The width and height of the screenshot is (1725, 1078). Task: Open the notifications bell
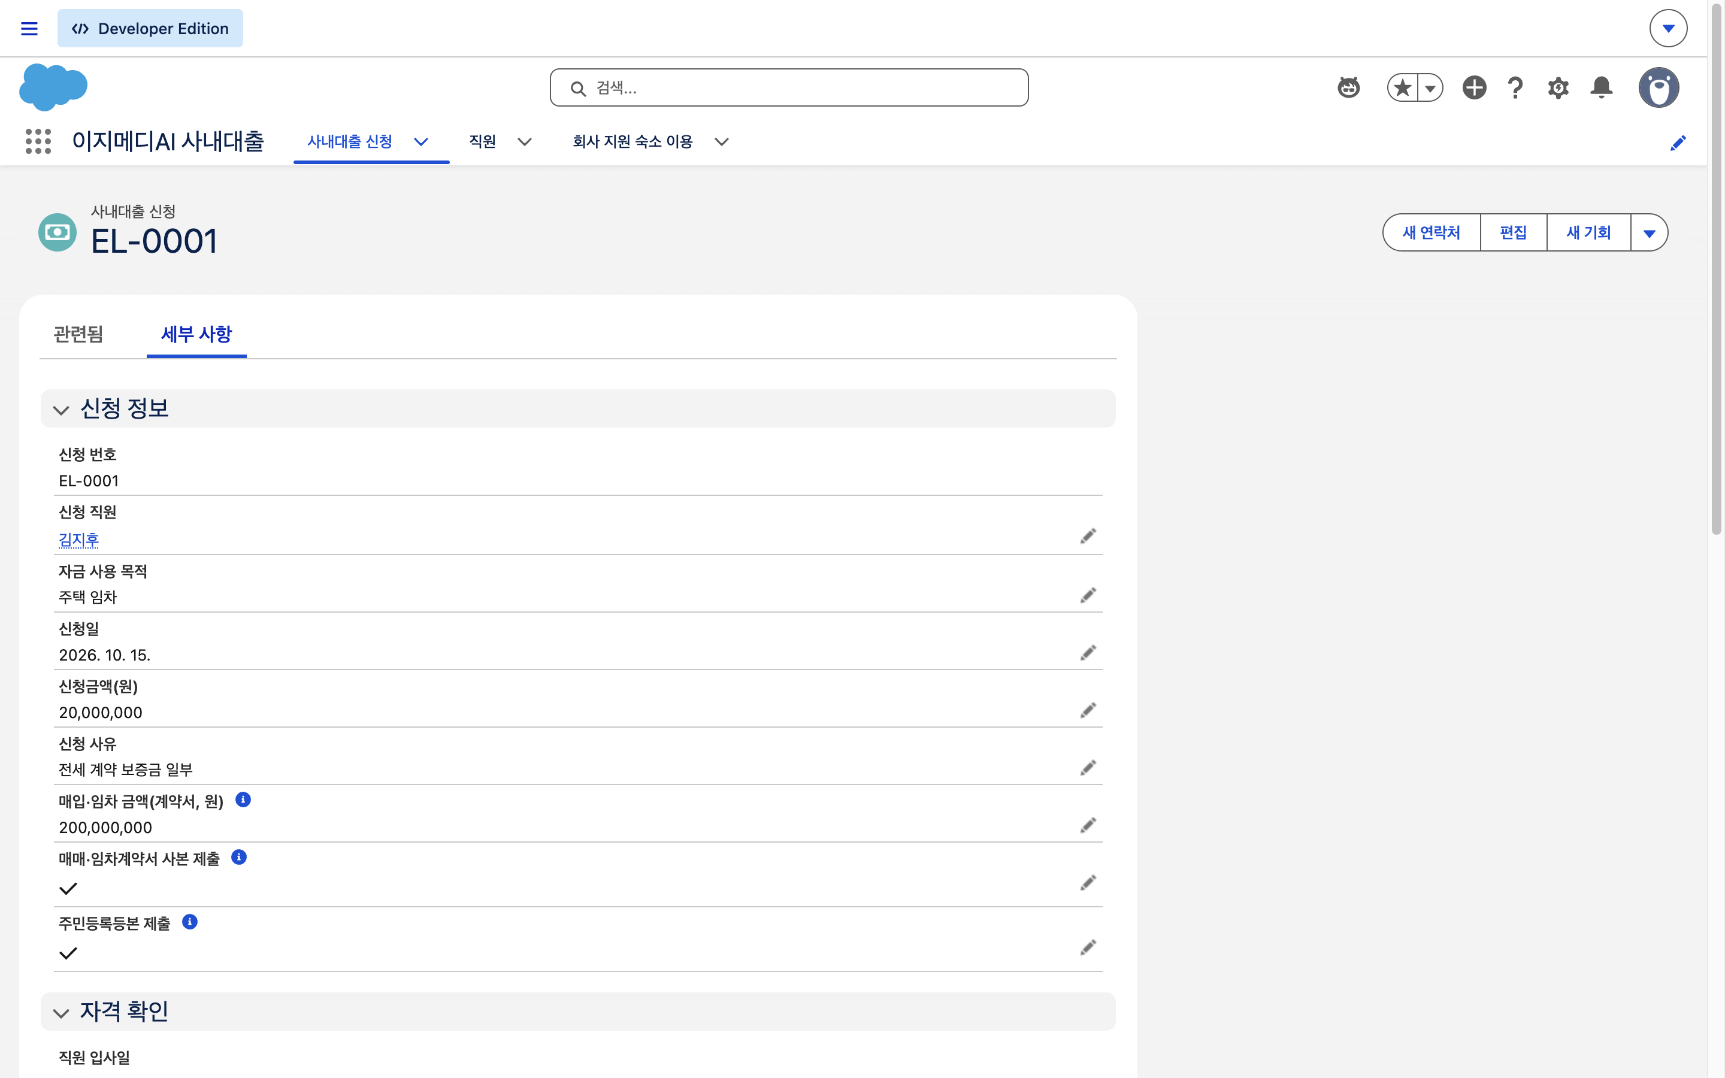click(x=1602, y=87)
